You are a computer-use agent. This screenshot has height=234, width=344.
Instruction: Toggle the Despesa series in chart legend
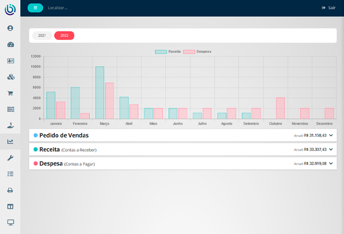pyautogui.click(x=197, y=51)
